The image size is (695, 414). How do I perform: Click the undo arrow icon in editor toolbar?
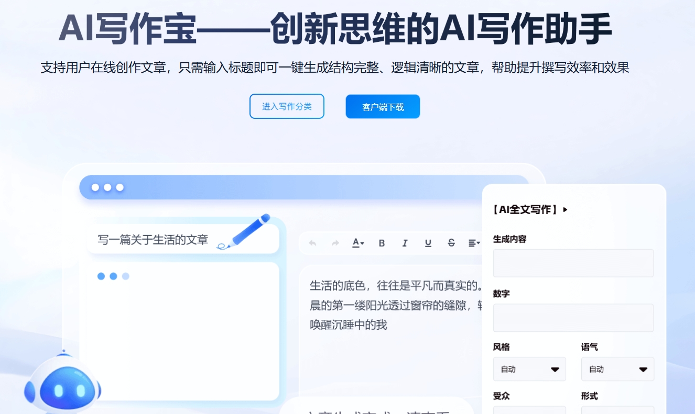coord(313,243)
